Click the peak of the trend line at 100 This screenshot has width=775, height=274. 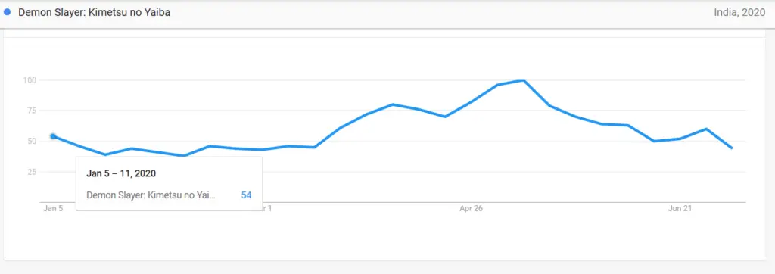coord(523,81)
